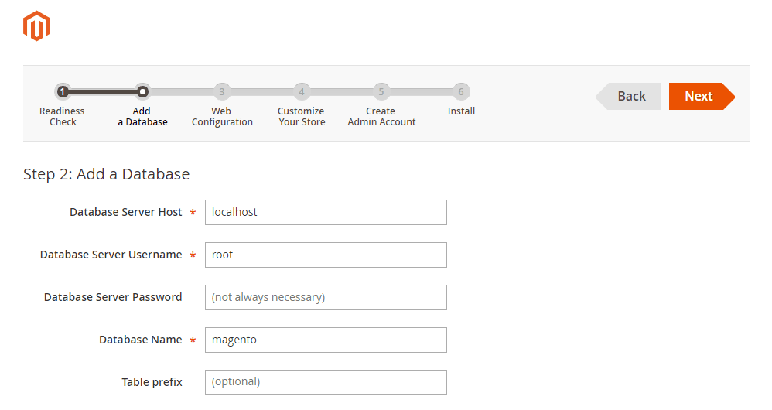Click the Readiness Check step label
Screen dimensions: 772x410
63,117
